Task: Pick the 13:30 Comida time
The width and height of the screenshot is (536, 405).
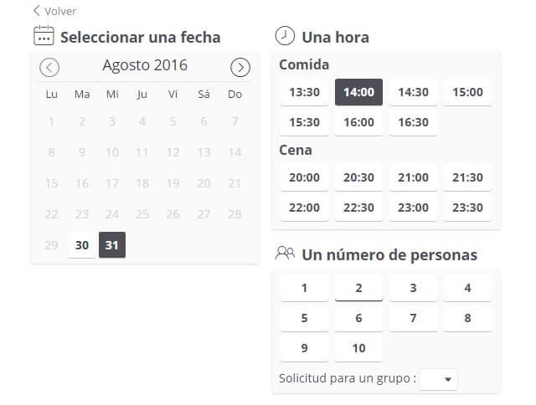Action: pos(304,92)
